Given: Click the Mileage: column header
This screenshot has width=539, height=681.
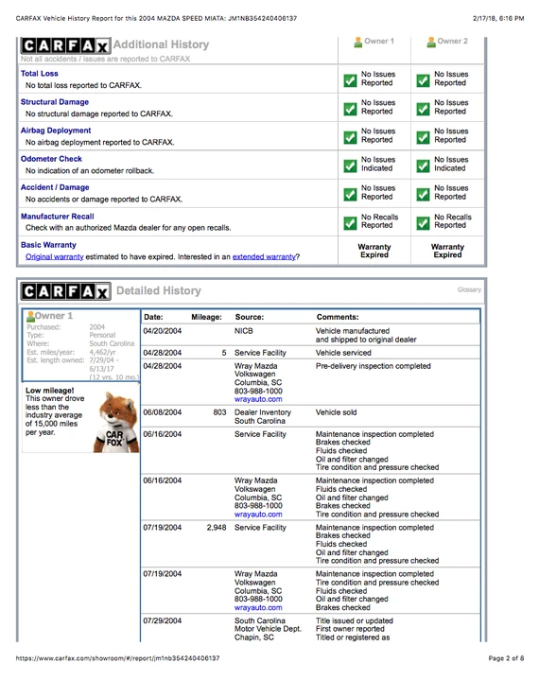Looking at the screenshot, I should pos(206,317).
